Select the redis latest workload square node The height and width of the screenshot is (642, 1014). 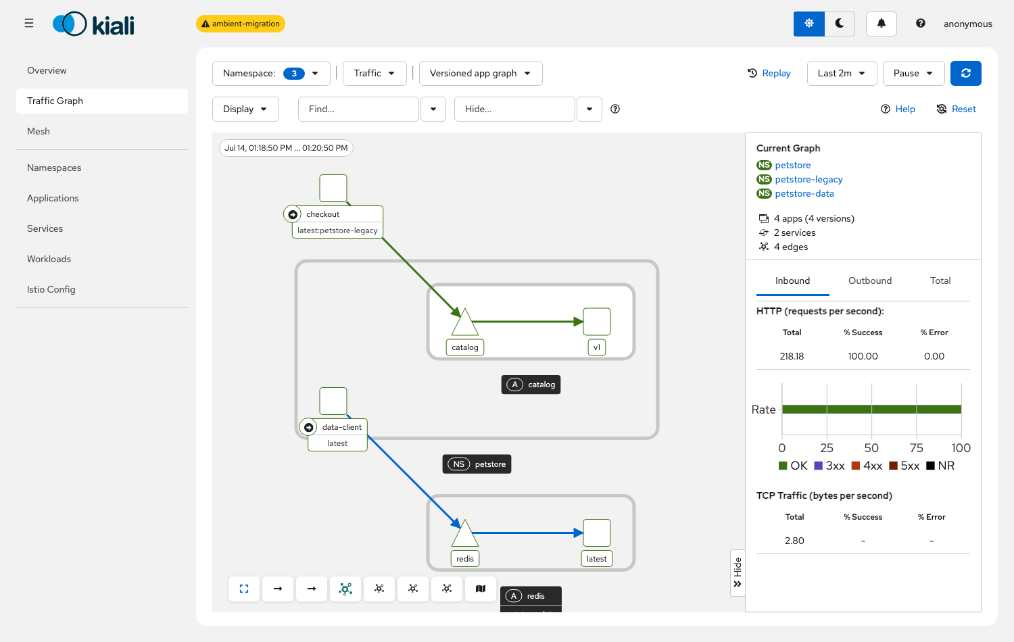[597, 533]
